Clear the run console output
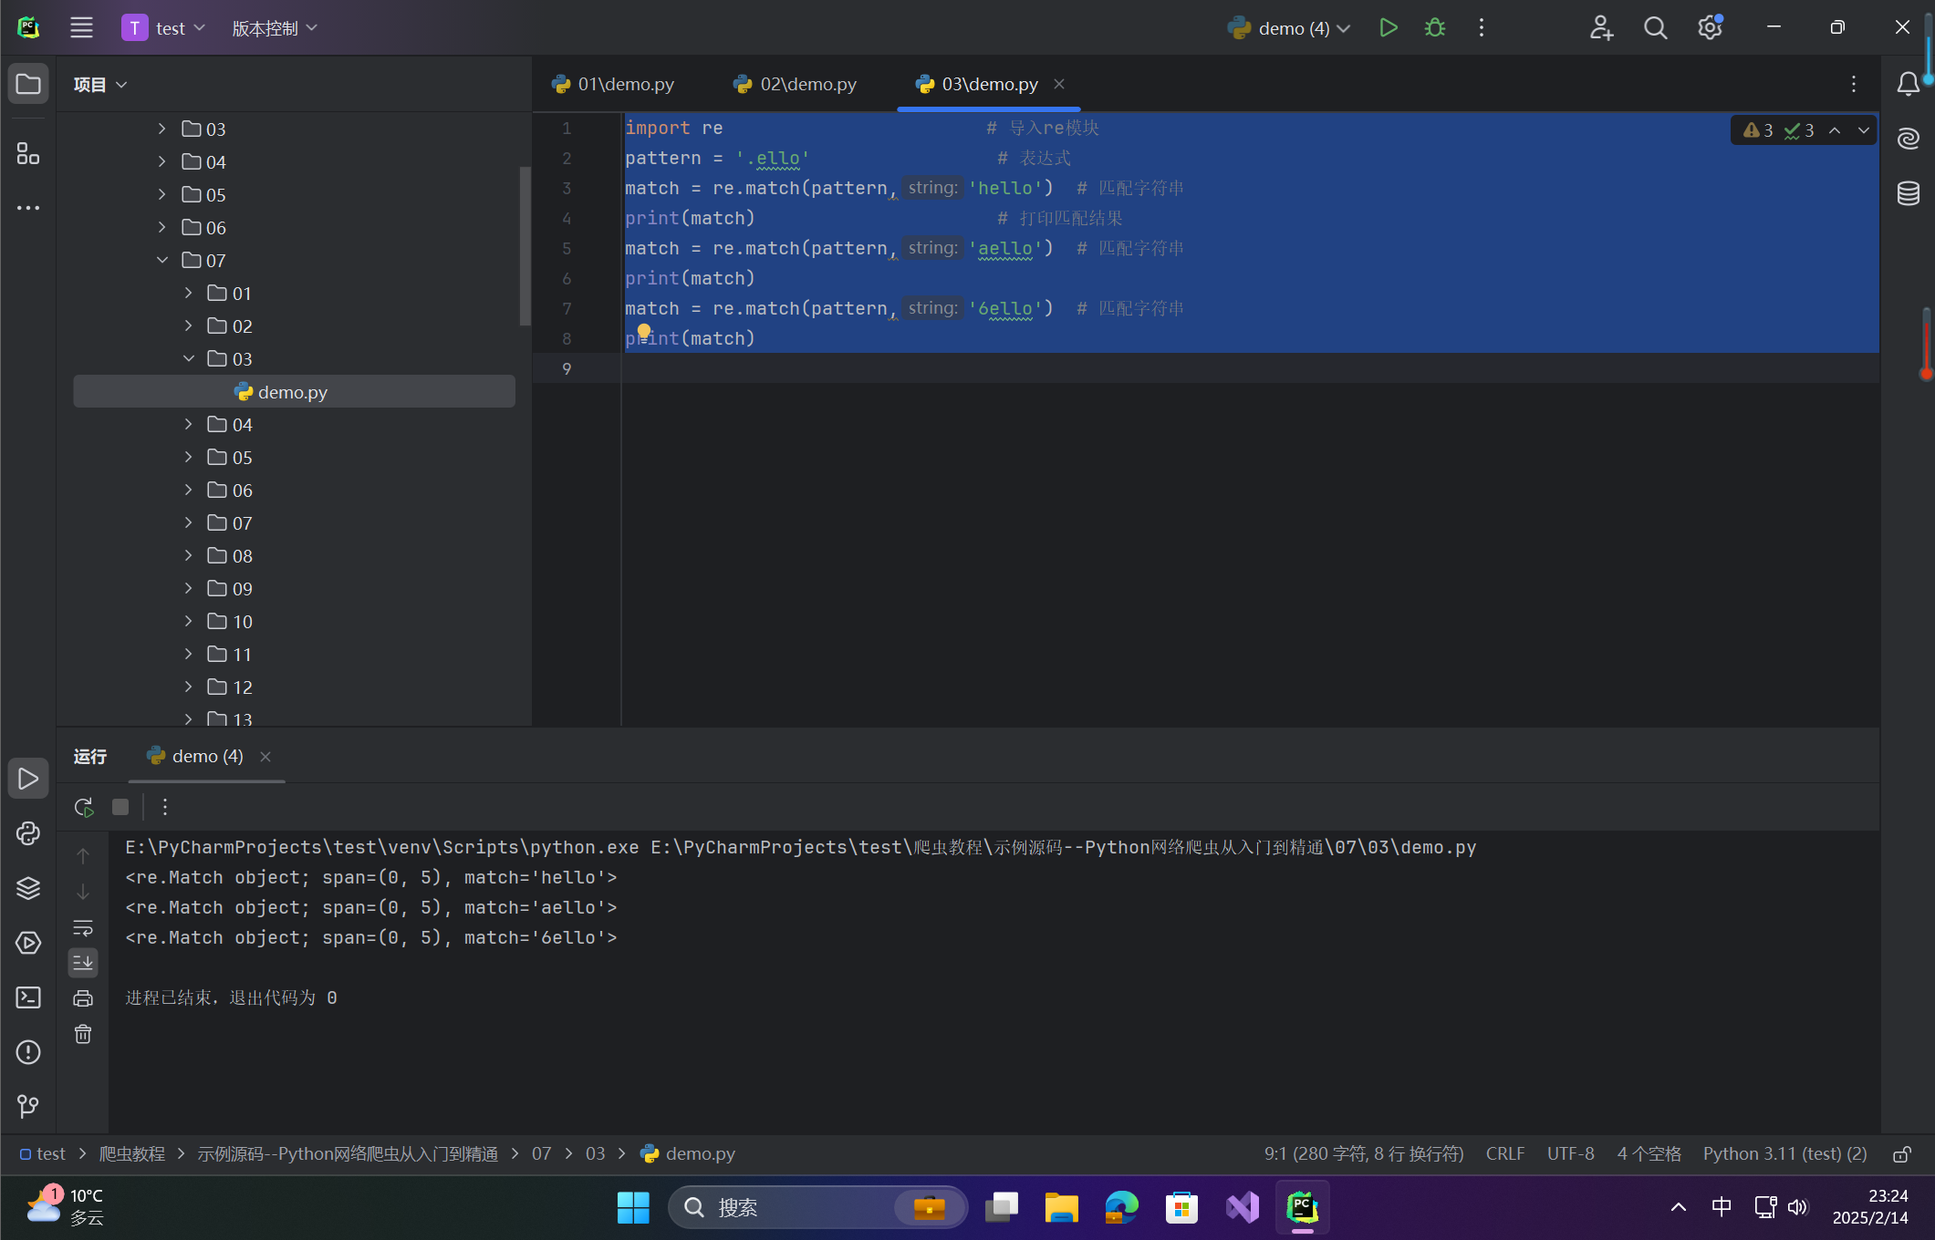Image resolution: width=1935 pixels, height=1240 pixels. coord(83,1034)
